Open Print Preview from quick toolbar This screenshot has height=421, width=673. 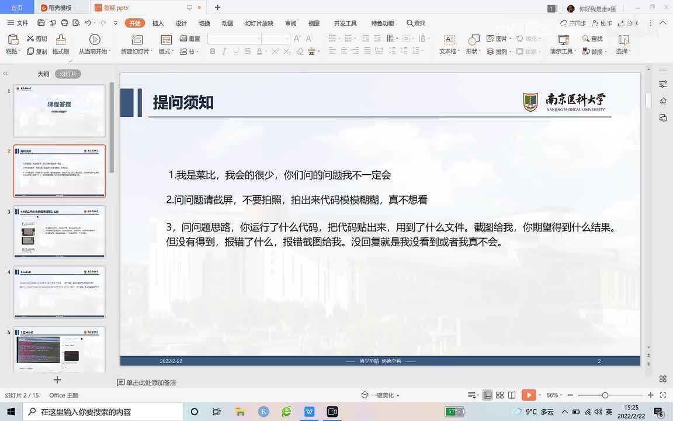pyautogui.click(x=77, y=23)
